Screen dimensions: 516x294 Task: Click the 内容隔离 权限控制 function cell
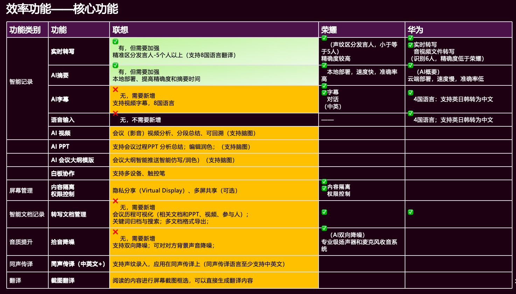coord(79,190)
